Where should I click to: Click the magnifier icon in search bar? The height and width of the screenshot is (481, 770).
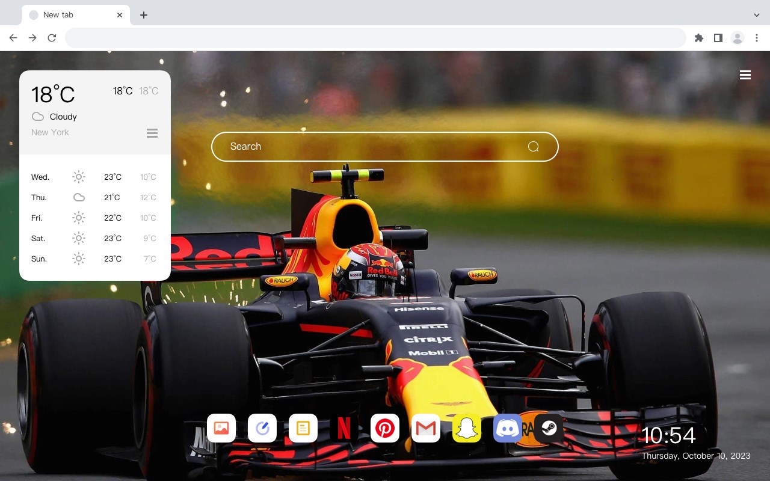coord(533,147)
